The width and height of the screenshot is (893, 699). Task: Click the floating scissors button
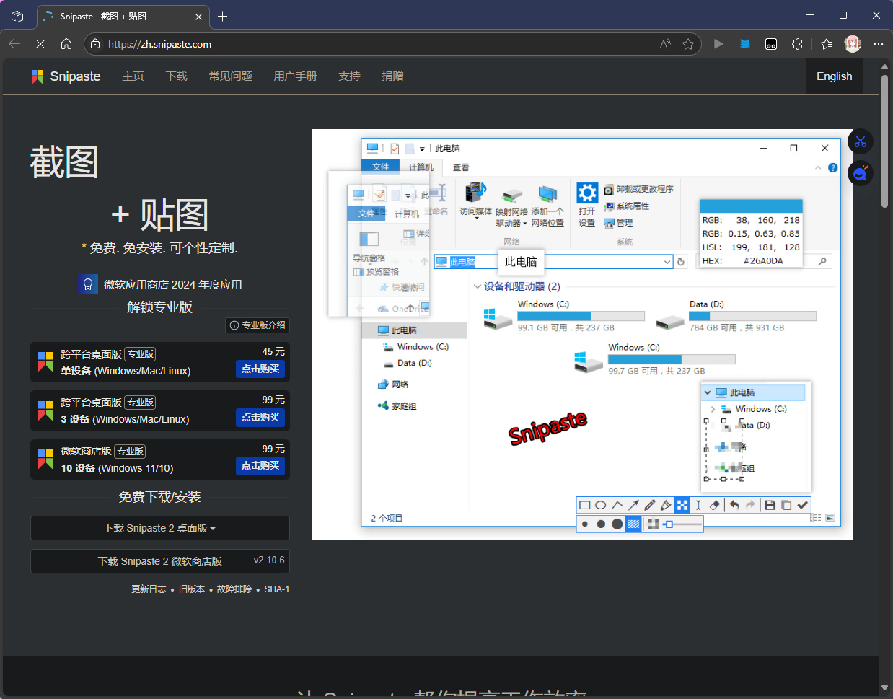point(861,141)
